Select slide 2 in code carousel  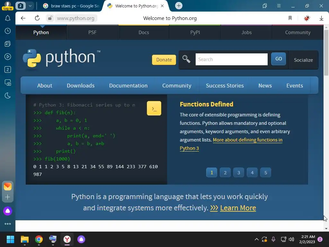[225, 172]
